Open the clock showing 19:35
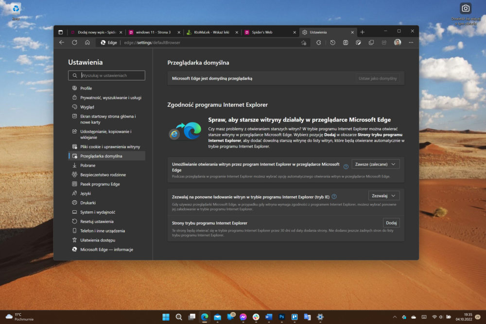 click(x=464, y=317)
